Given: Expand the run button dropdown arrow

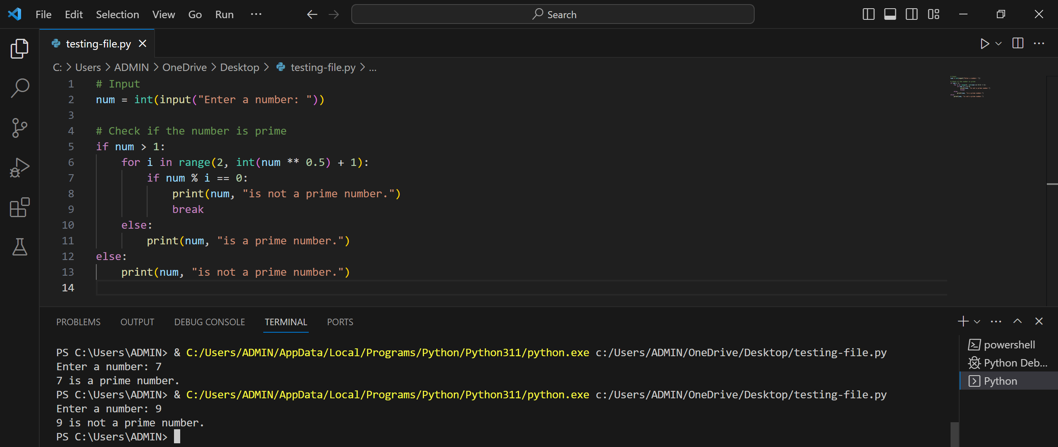Looking at the screenshot, I should coord(998,43).
